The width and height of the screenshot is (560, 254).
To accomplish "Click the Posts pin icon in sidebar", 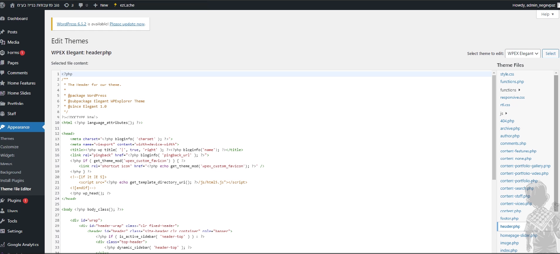I will coord(3,32).
